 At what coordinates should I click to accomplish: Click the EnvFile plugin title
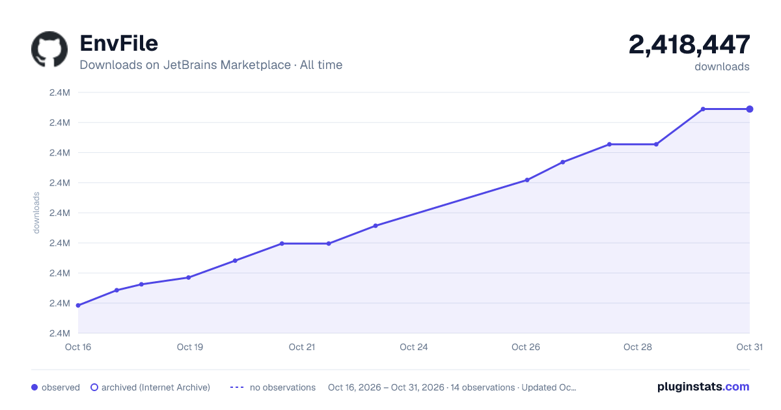pyautogui.click(x=118, y=44)
